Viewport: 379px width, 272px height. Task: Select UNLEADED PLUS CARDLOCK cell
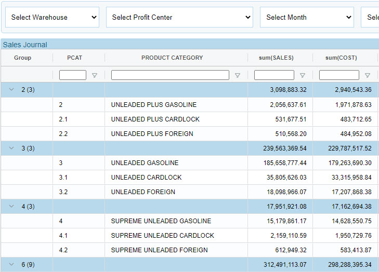pos(155,119)
